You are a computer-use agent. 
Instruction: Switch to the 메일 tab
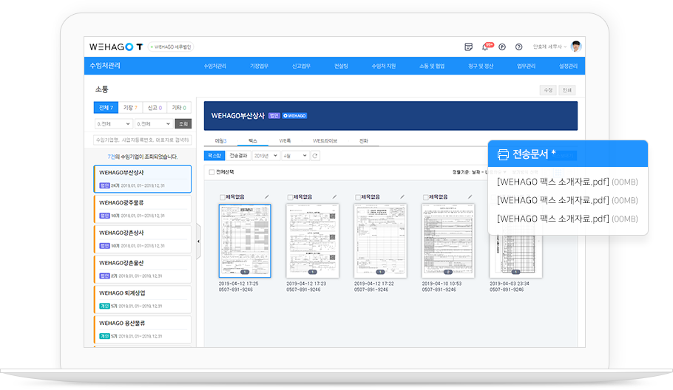click(220, 140)
